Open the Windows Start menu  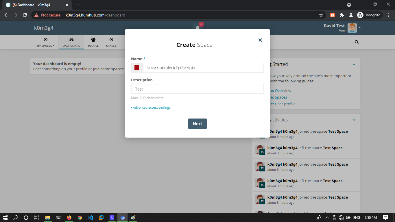[5, 218]
